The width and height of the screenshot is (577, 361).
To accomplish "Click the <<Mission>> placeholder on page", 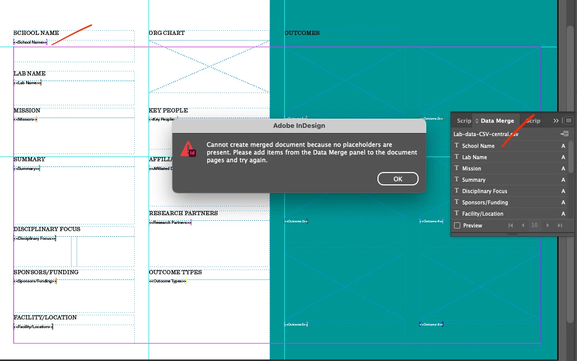I will pos(25,119).
